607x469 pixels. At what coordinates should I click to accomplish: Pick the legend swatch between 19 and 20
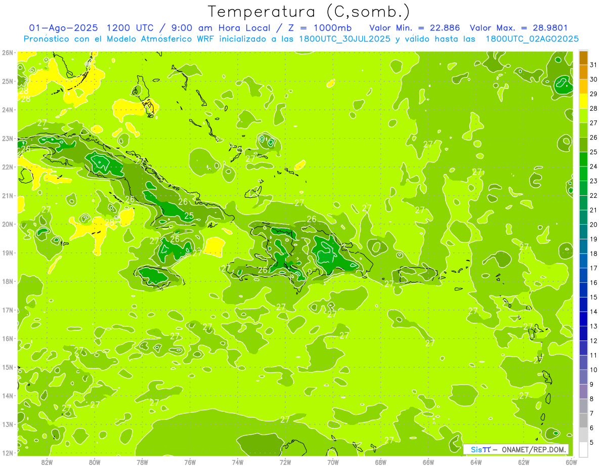(x=583, y=232)
